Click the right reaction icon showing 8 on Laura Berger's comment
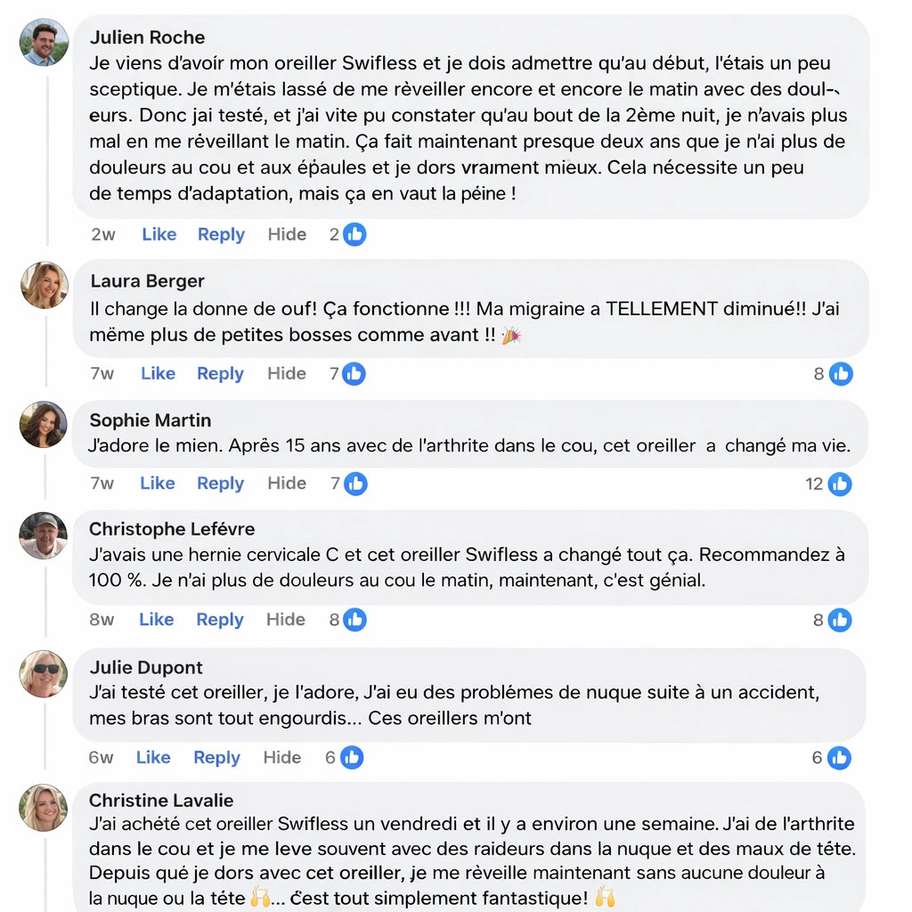This screenshot has height=912, width=912. (841, 374)
